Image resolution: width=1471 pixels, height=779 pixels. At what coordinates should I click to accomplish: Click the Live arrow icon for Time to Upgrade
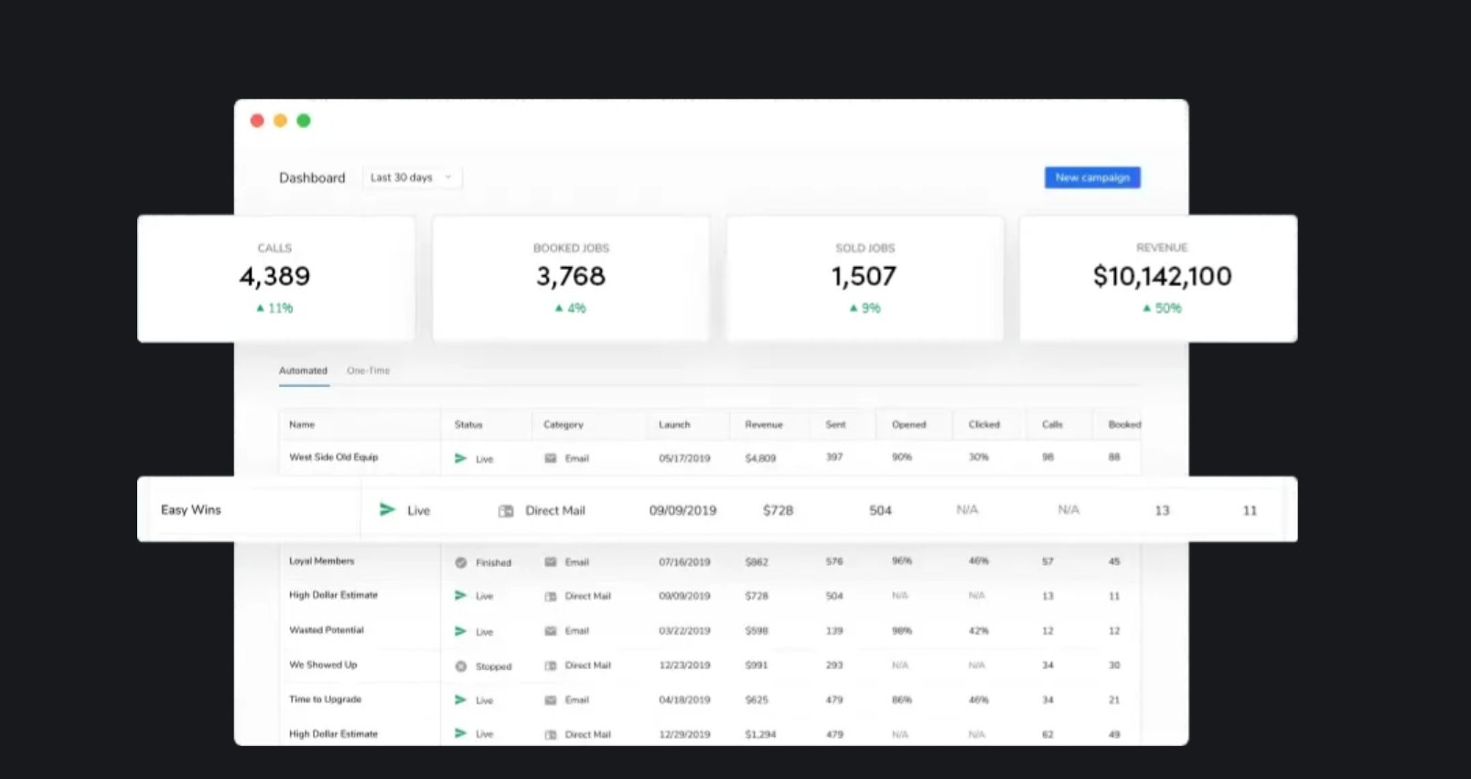(x=460, y=699)
